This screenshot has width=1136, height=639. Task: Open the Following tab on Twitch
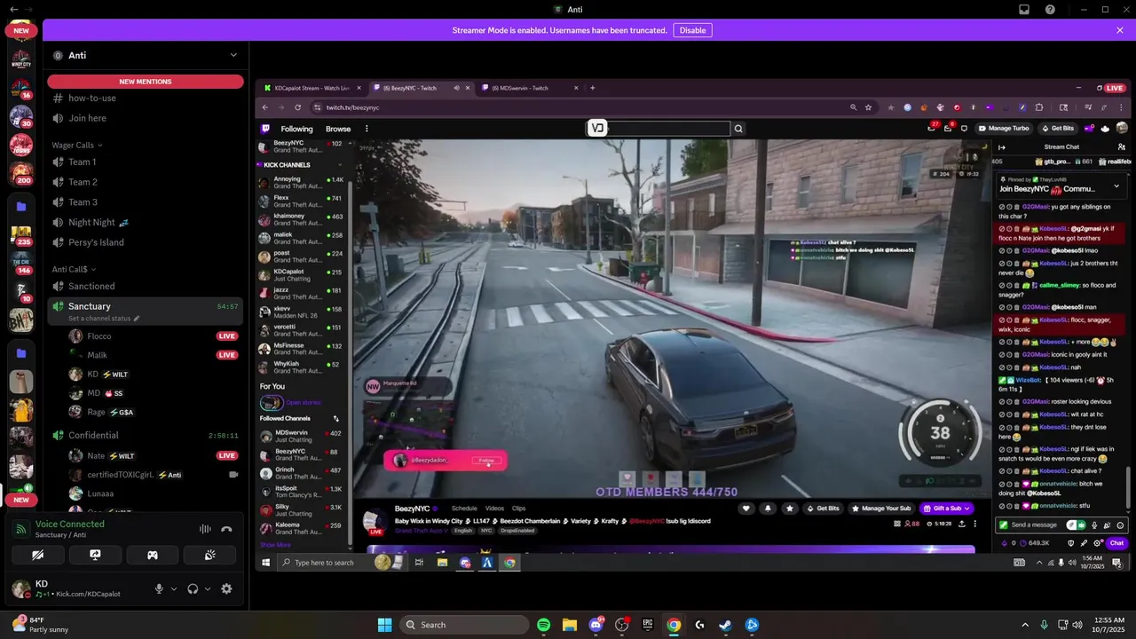coord(296,129)
